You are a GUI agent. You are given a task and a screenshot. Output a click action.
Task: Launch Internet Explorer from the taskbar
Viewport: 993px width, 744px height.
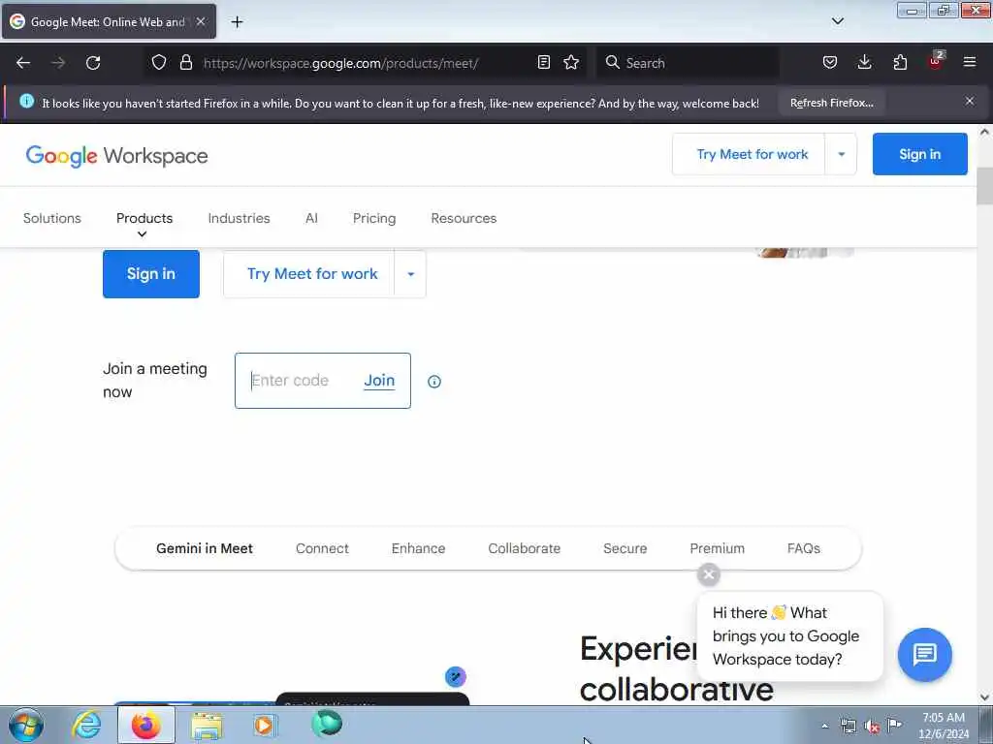click(86, 725)
